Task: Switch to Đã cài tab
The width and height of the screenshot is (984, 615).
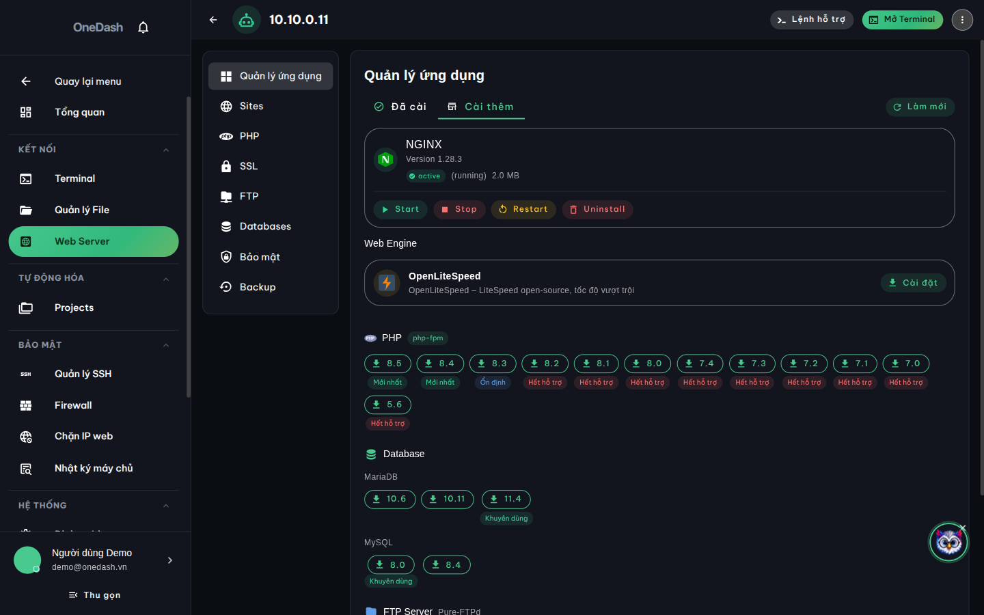Action: pyautogui.click(x=400, y=107)
